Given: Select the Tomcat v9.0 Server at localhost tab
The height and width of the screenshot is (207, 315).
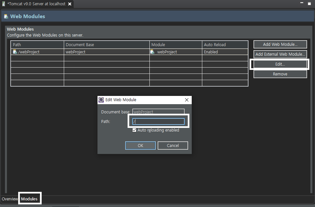Looking at the screenshot, I should [36, 4].
